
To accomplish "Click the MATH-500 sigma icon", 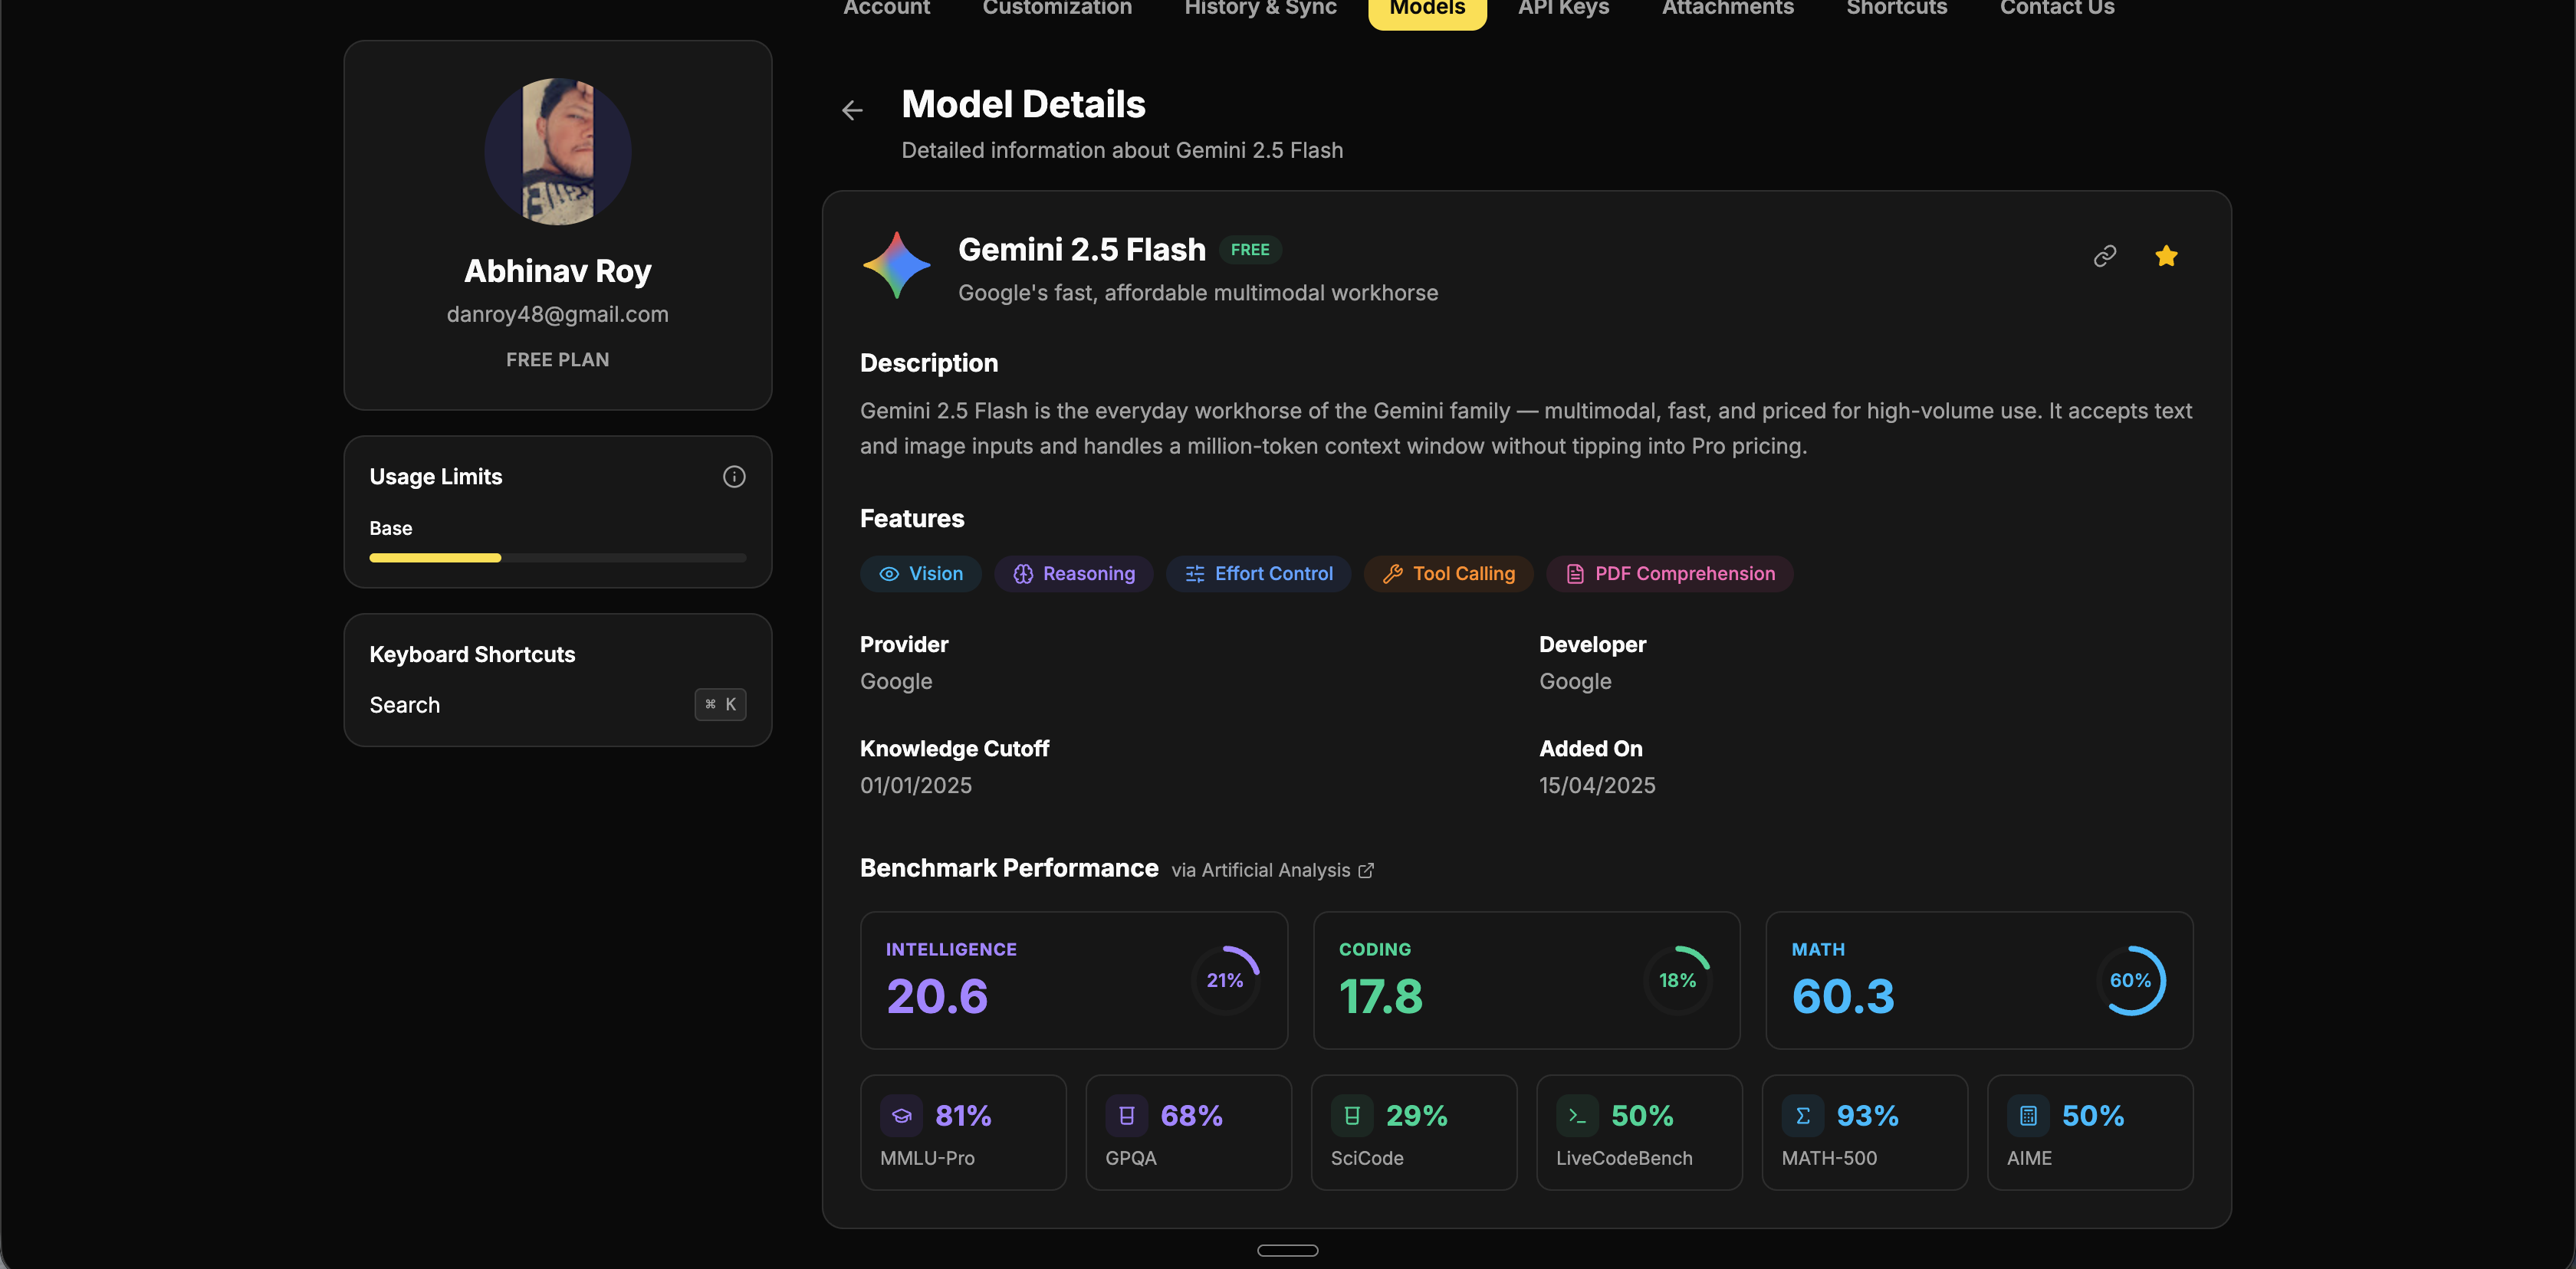I will [1803, 1115].
